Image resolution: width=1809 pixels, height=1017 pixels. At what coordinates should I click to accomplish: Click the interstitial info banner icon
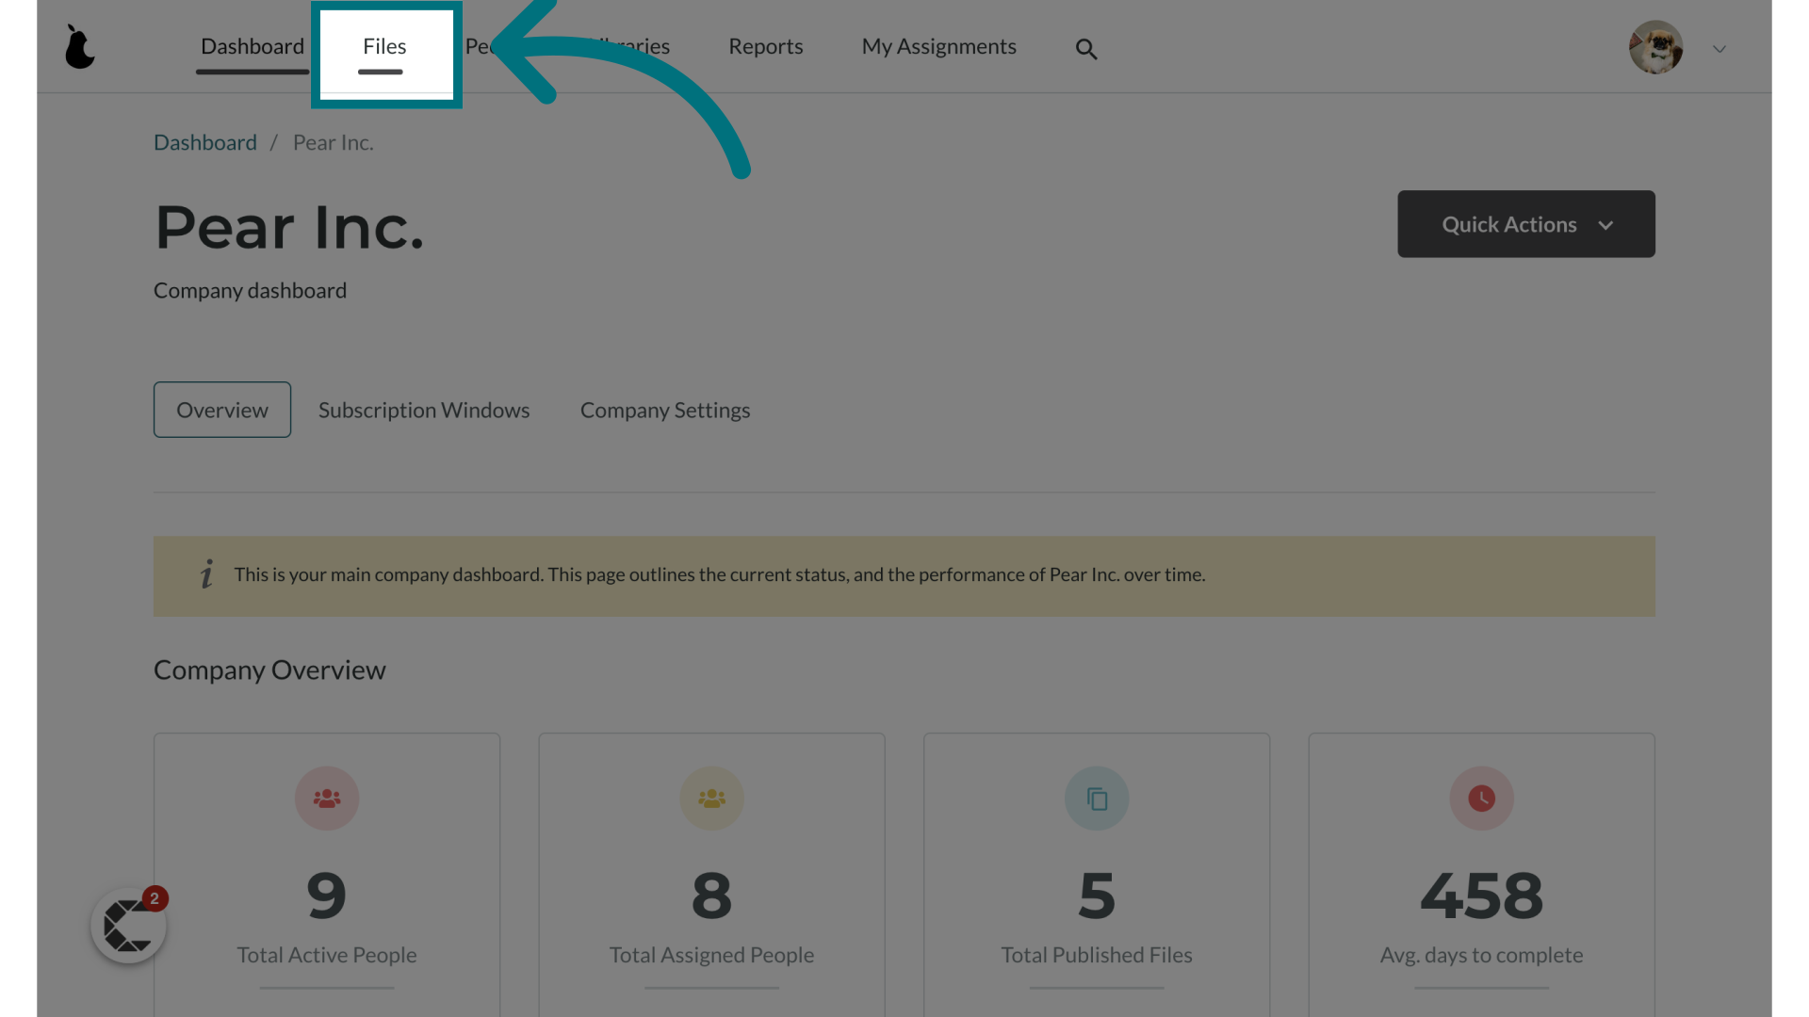[204, 573]
